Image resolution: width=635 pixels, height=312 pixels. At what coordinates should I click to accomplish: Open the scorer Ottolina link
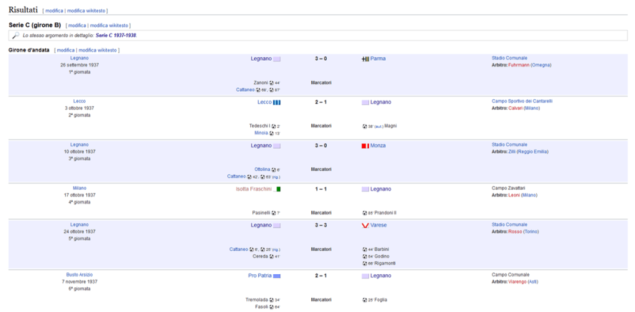[262, 169]
